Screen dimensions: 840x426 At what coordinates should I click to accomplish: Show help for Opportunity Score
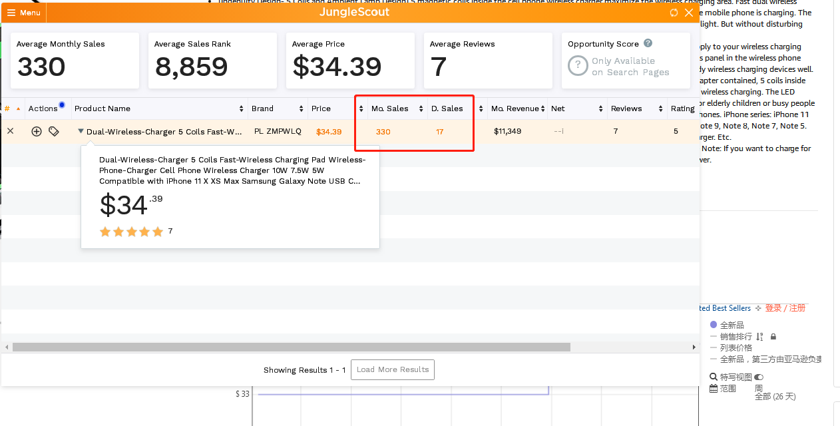[648, 43]
